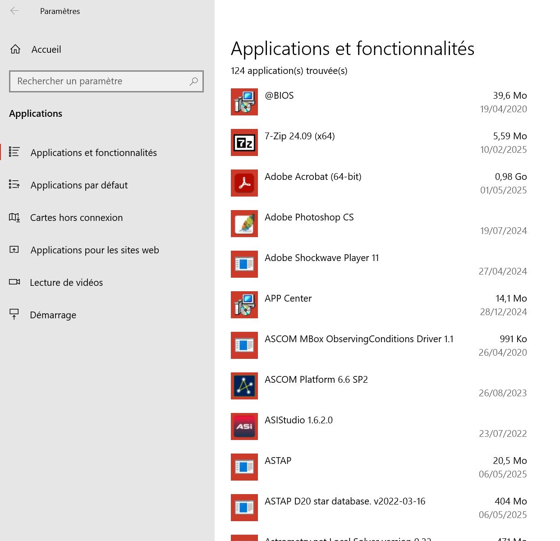This screenshot has height=541, width=560.
Task: Select the Adobe Shockwave Player 11 entry
Action: pos(321,258)
